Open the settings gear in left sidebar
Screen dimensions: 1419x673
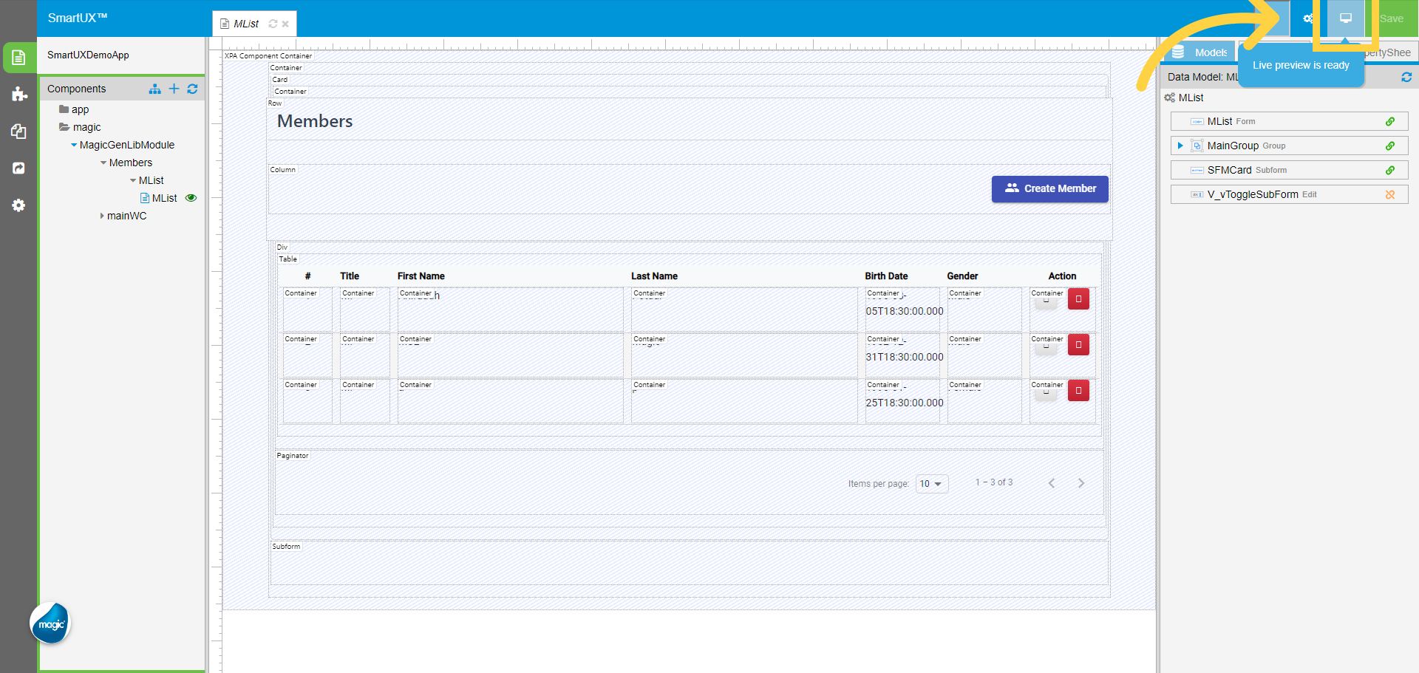[19, 205]
